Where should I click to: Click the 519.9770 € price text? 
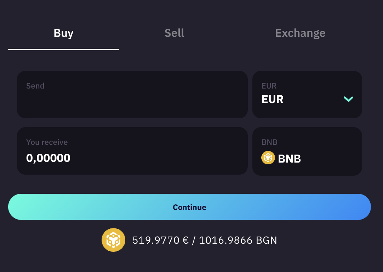pos(160,240)
